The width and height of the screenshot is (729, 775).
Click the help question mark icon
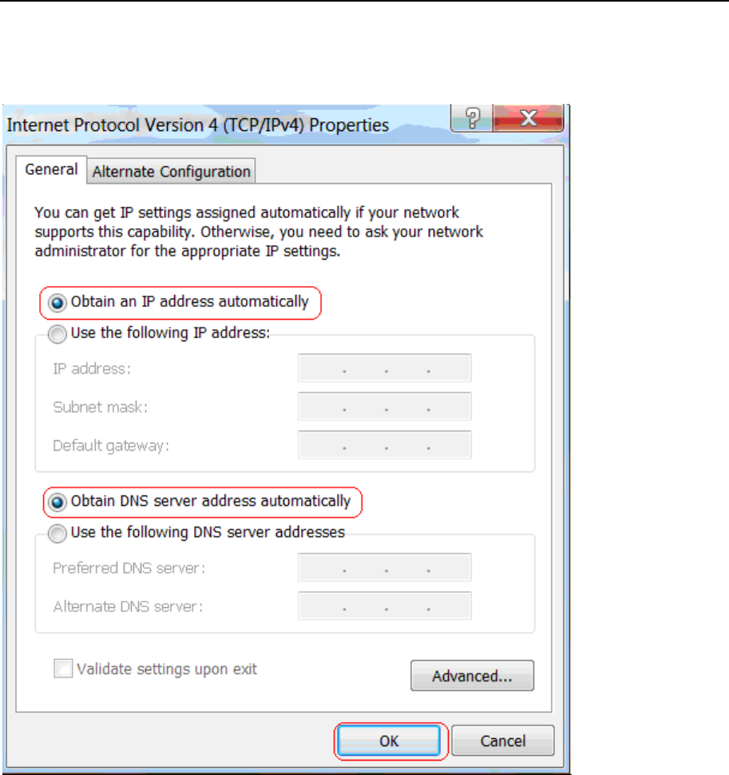pyautogui.click(x=472, y=118)
